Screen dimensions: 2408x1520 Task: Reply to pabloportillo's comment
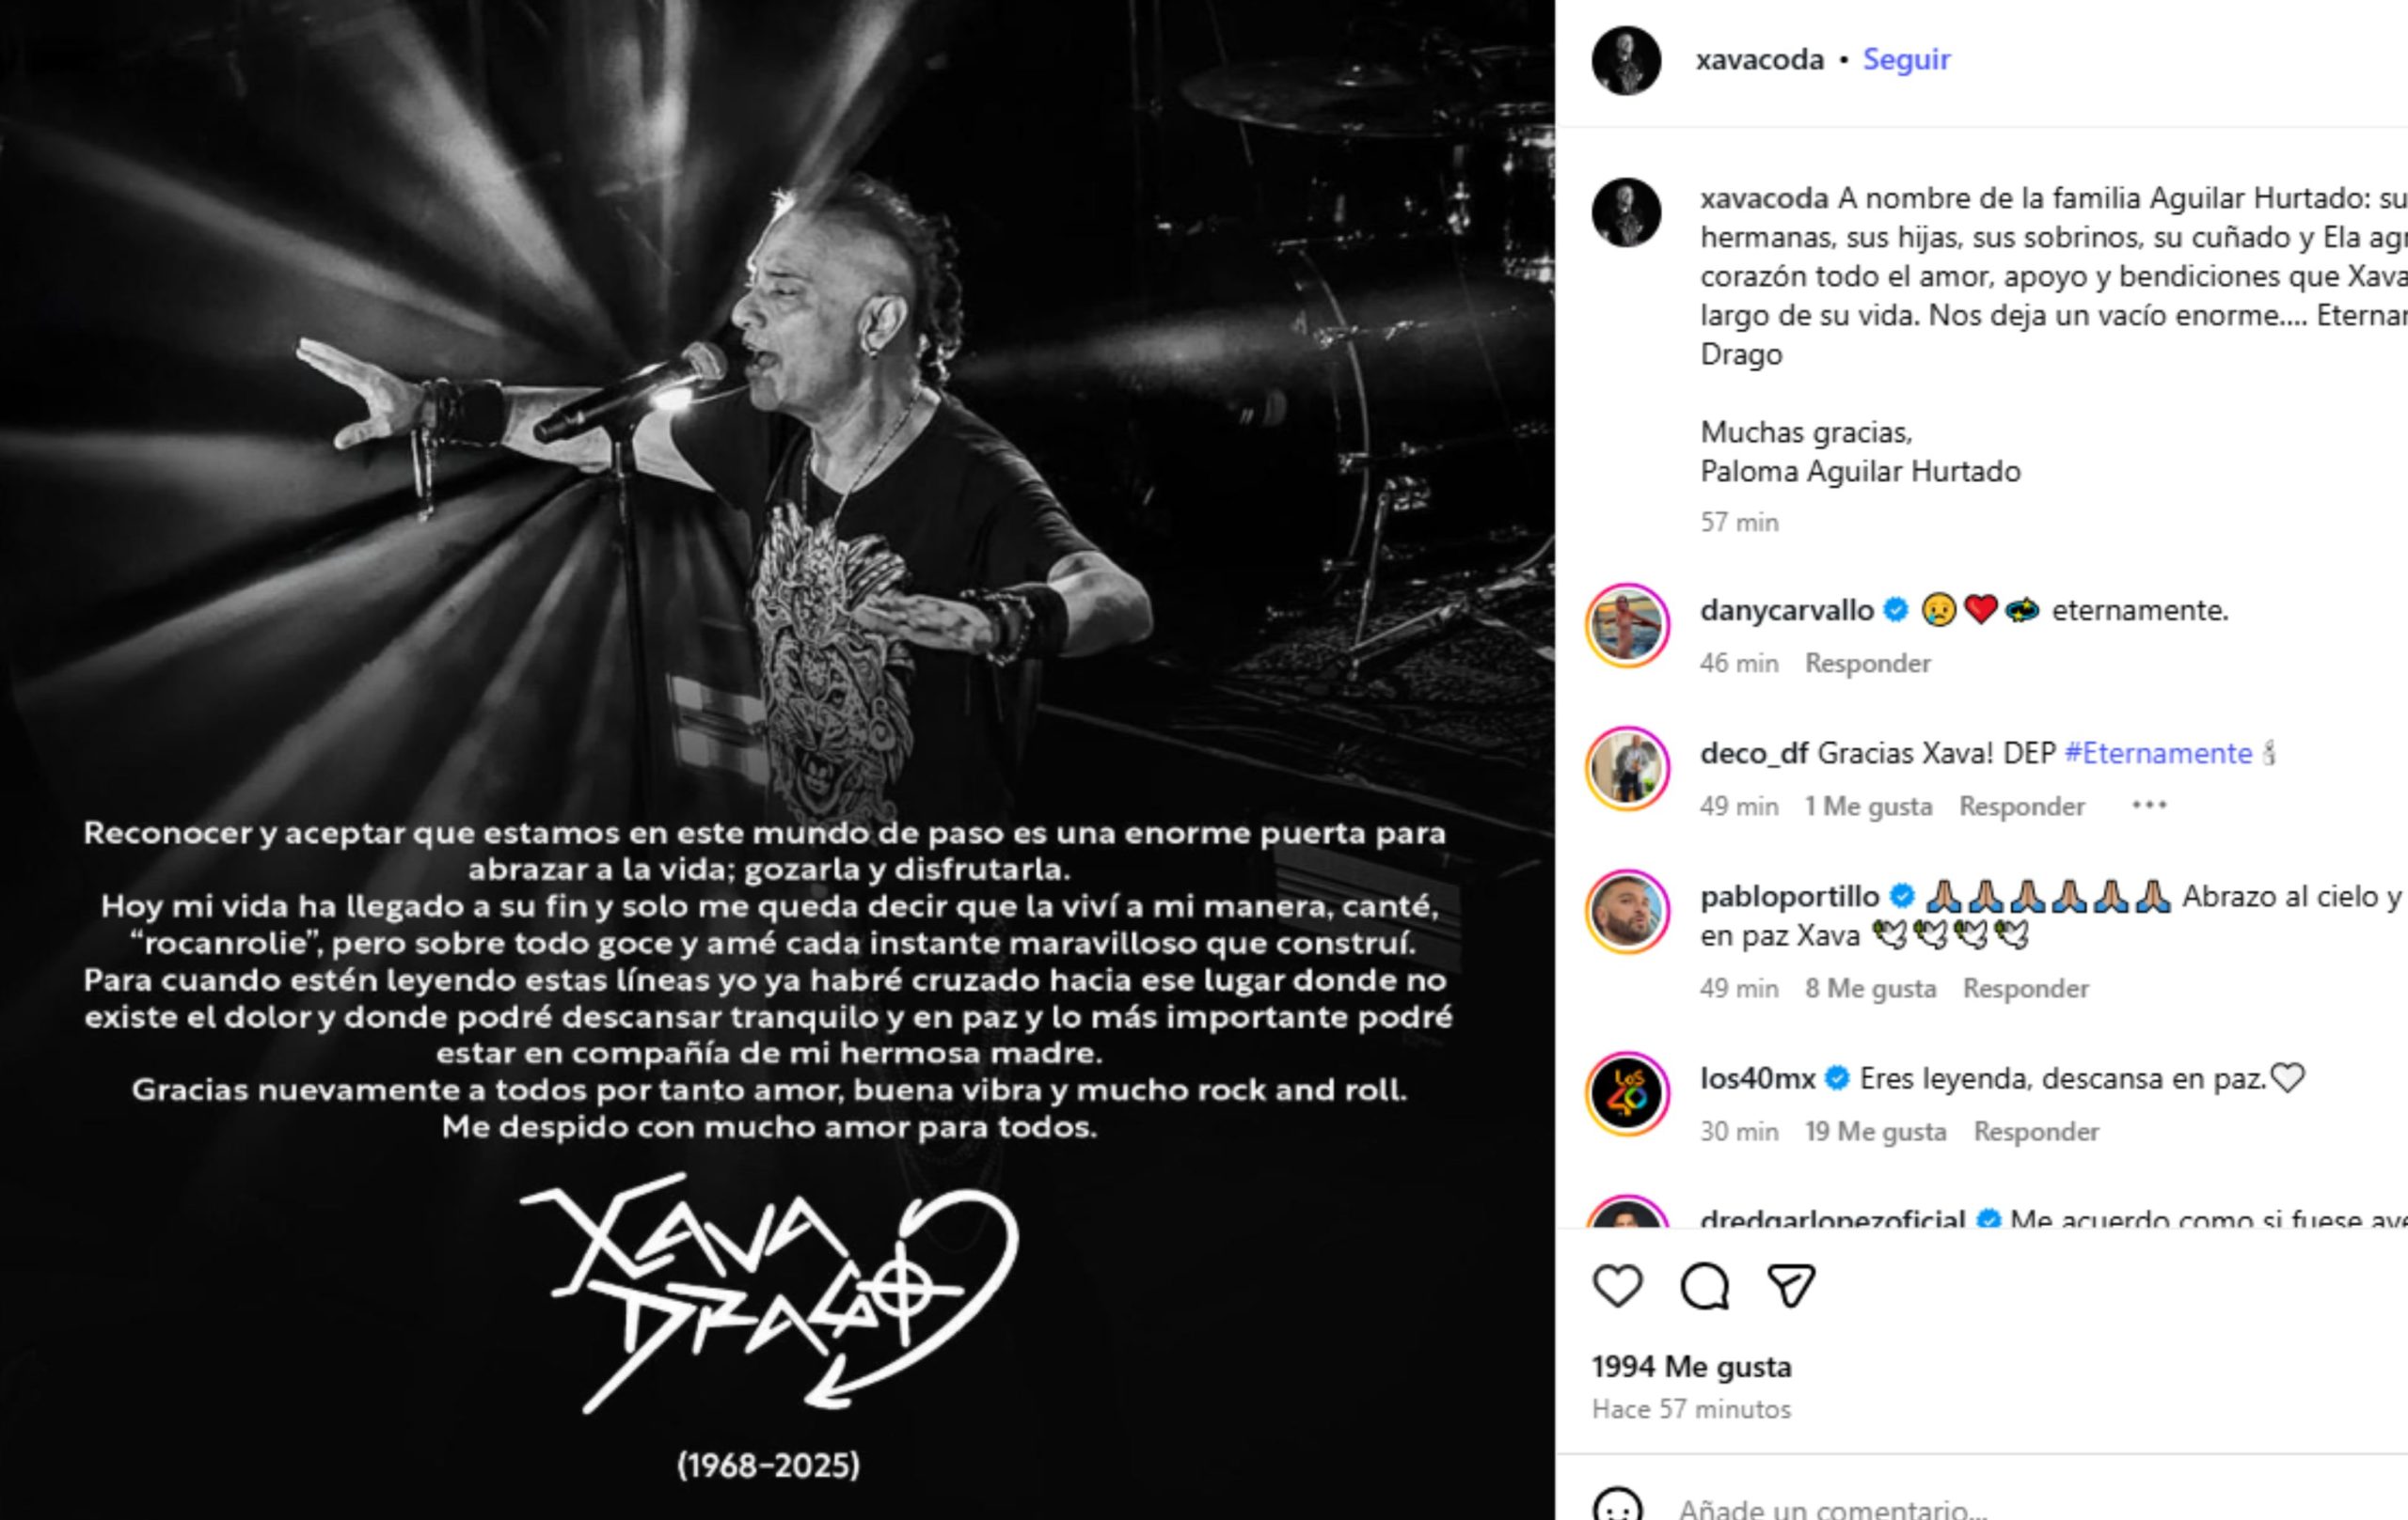[x=2026, y=988]
